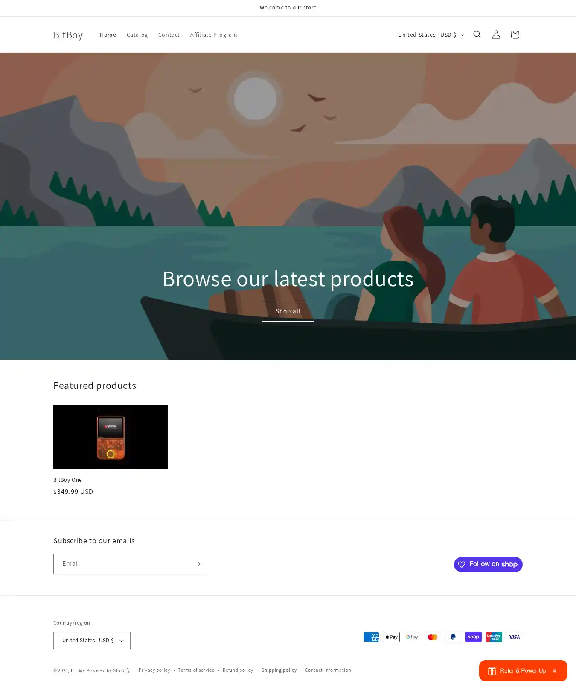This screenshot has height=690, width=576.
Task: Click the Shop all button
Action: click(288, 311)
